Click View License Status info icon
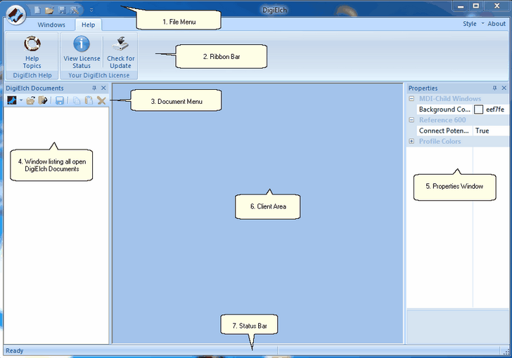Screen dimensions: 512x358 click(x=82, y=44)
